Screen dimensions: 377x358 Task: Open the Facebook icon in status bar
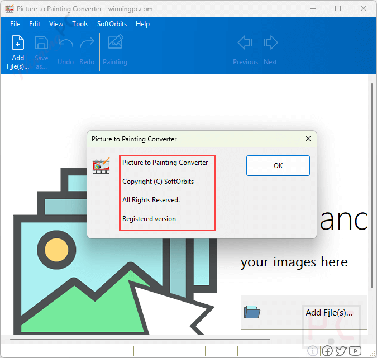327,351
